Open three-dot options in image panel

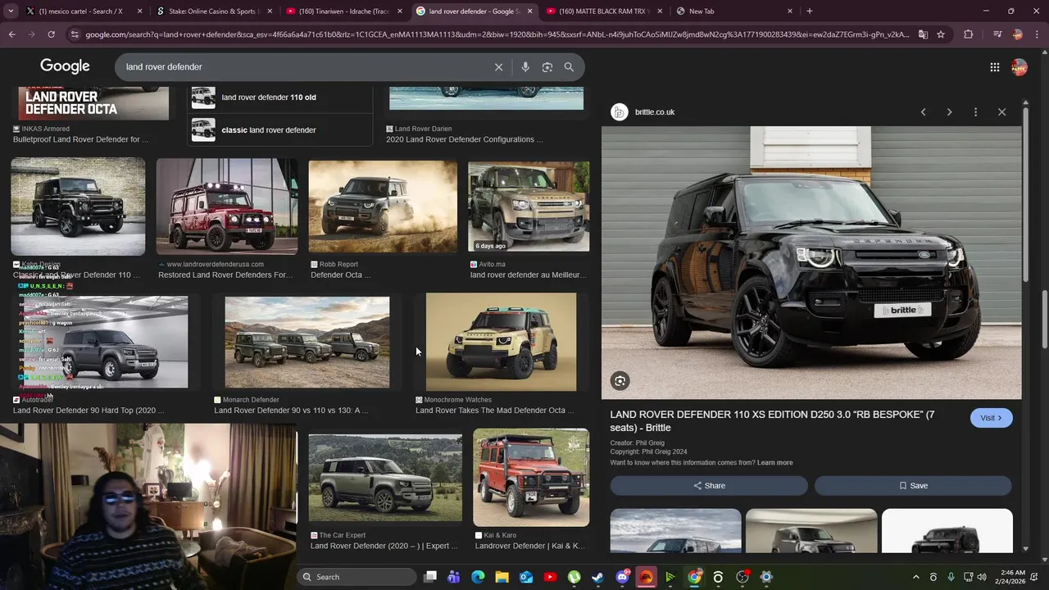click(975, 112)
